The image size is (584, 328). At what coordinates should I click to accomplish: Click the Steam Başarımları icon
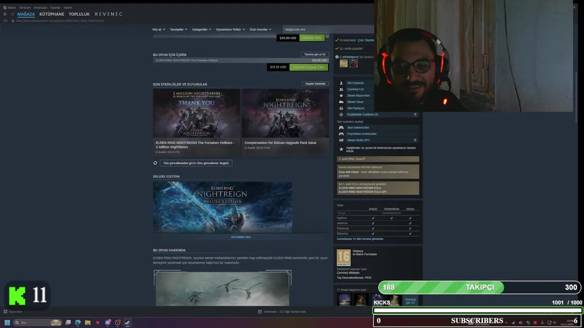click(x=341, y=96)
